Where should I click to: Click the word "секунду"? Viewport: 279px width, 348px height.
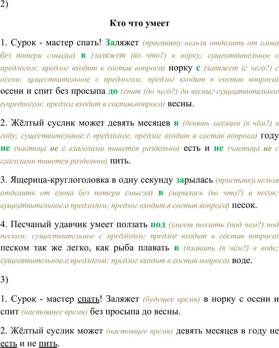[157, 180]
